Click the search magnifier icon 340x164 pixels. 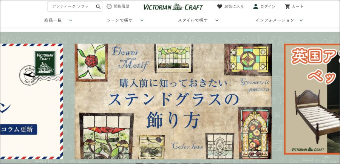(x=98, y=7)
